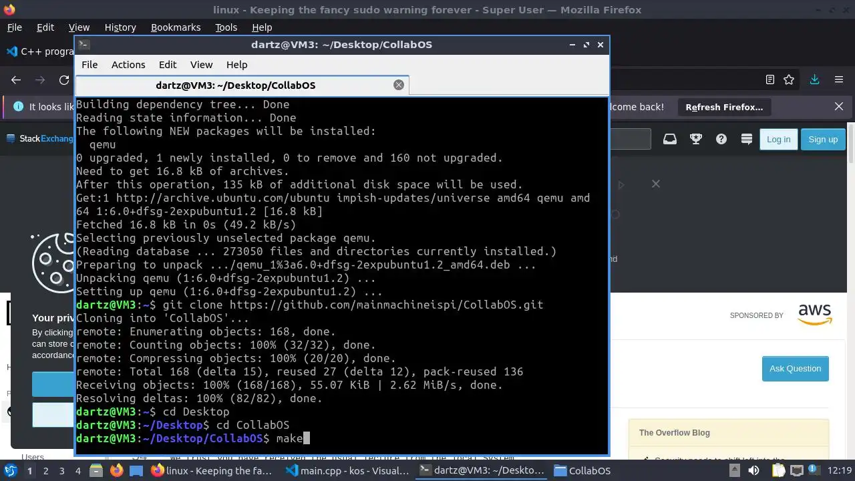Switch to workspace 3
The height and width of the screenshot is (481, 855).
pyautogui.click(x=62, y=470)
